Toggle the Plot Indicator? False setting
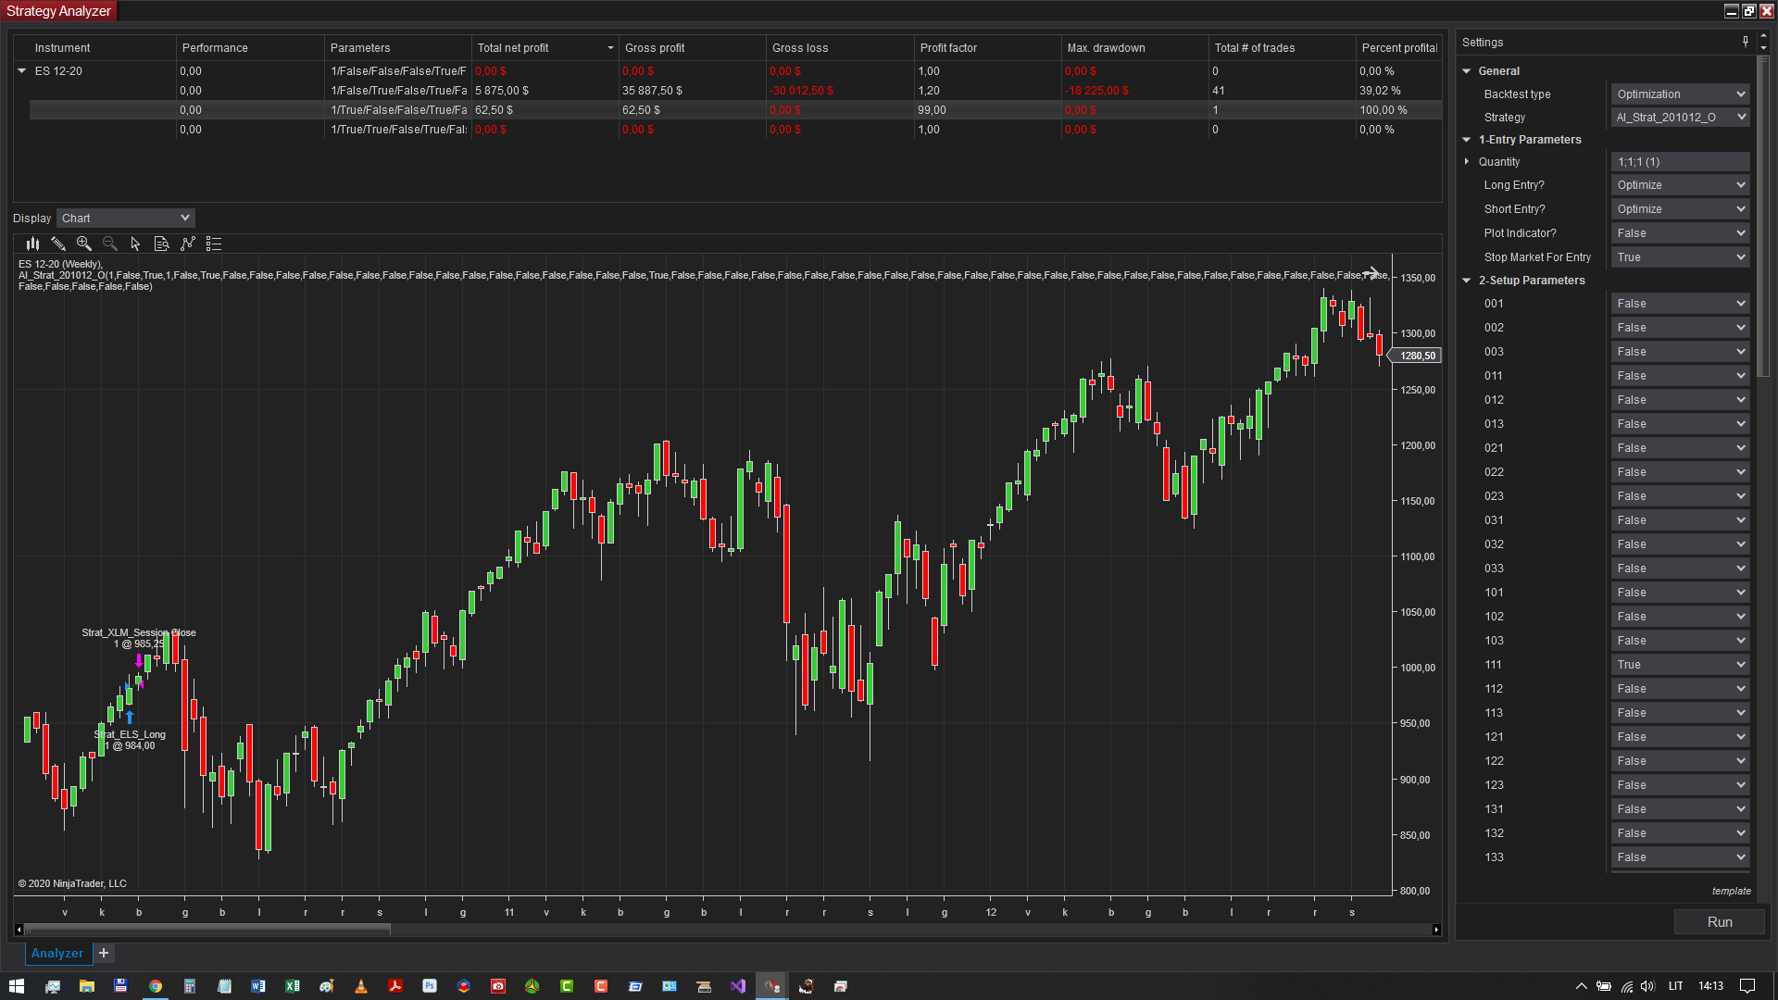The width and height of the screenshot is (1778, 1000). (x=1680, y=233)
